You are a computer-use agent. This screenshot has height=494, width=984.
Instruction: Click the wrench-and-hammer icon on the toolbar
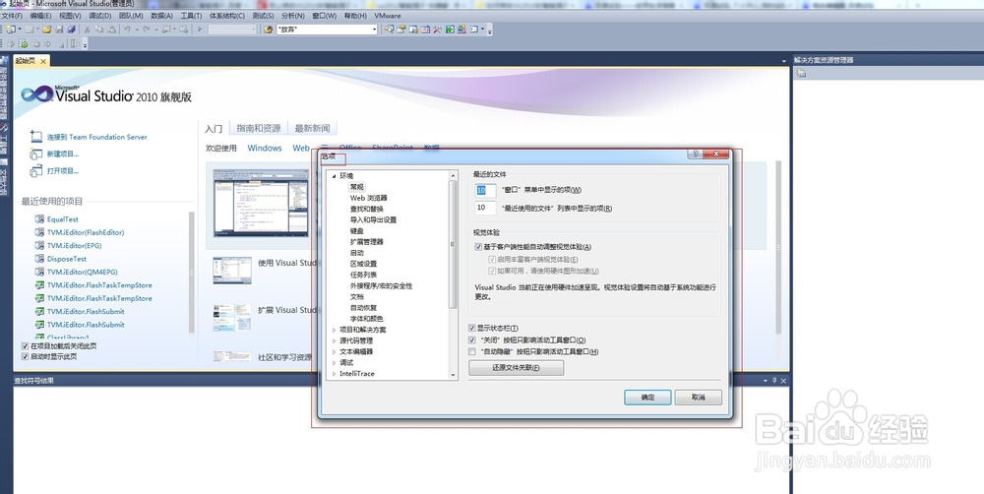click(437, 29)
